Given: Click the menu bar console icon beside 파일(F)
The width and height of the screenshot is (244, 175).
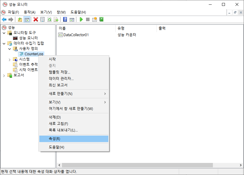Looking at the screenshot, I should (x=3, y=12).
